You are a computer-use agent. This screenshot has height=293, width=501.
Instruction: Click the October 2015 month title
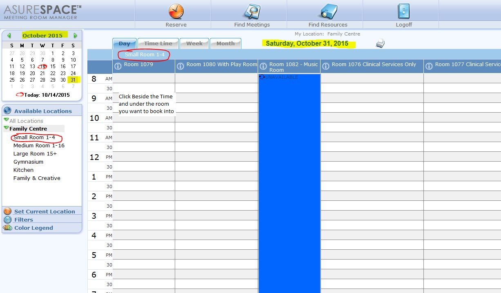(x=42, y=36)
